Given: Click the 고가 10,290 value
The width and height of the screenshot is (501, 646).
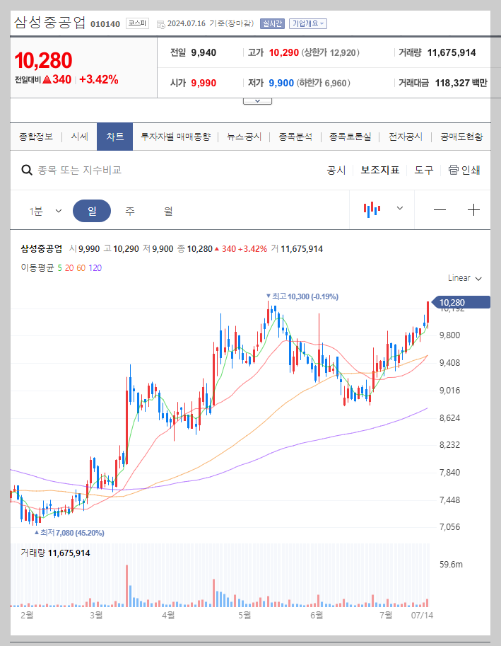Looking at the screenshot, I should (284, 53).
